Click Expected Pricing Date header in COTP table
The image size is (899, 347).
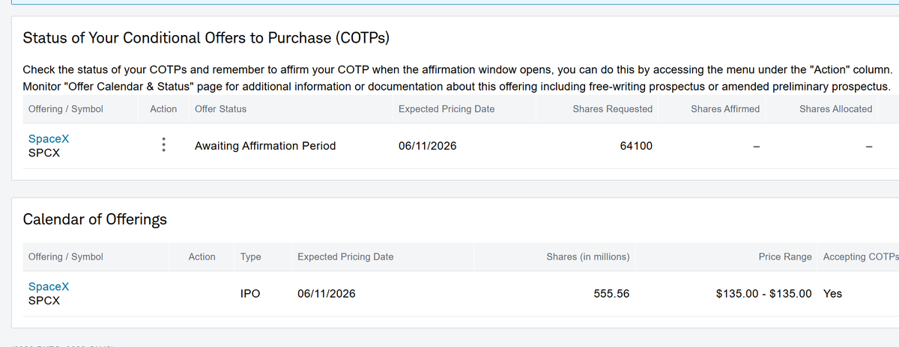coord(447,108)
